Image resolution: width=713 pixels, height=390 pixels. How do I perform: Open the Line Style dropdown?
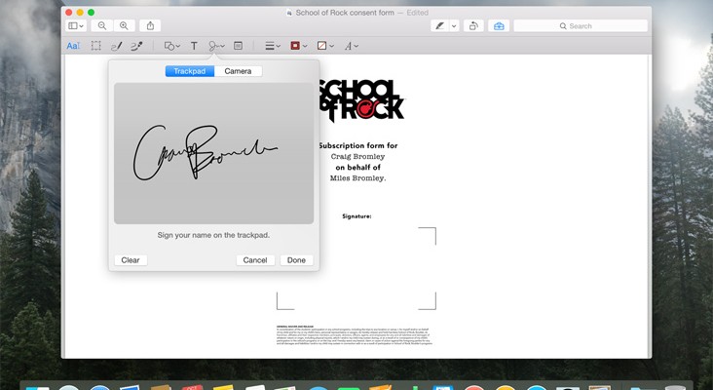273,46
